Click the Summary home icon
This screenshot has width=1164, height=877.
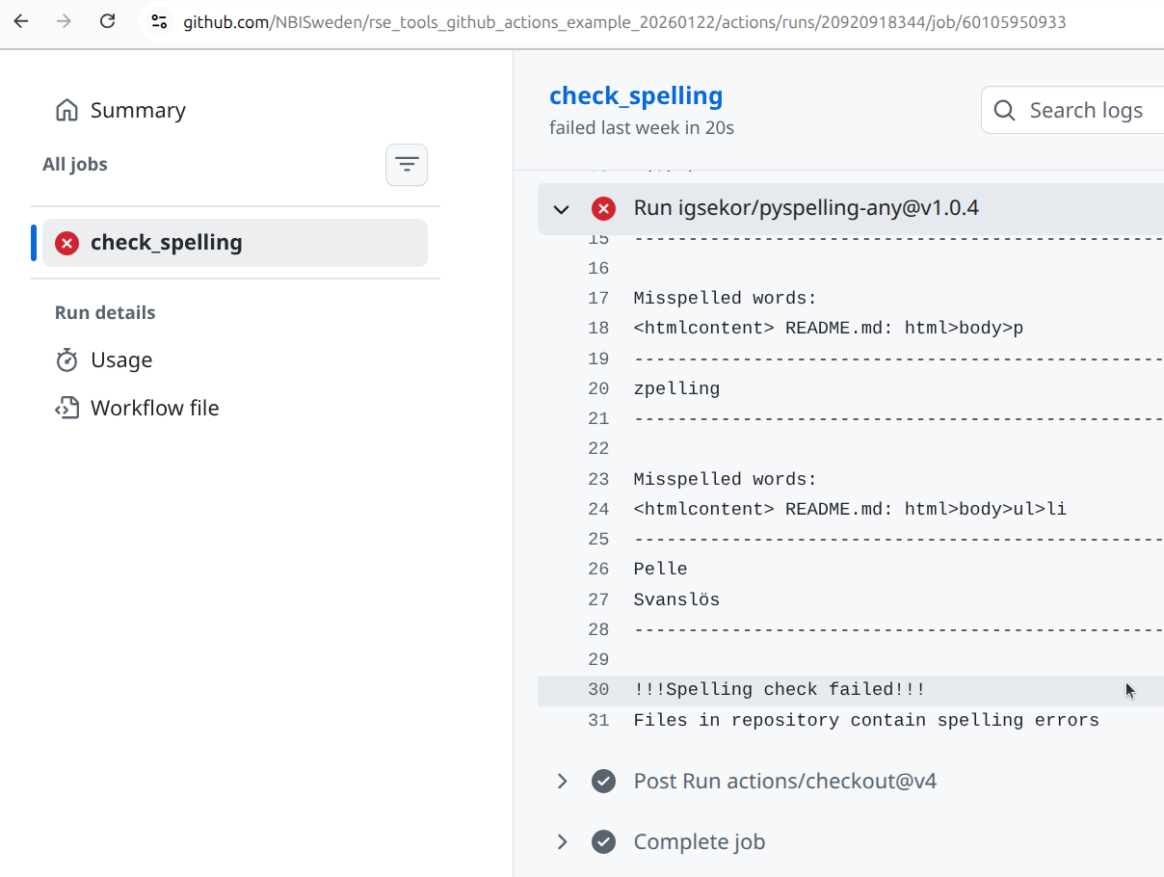tap(66, 111)
